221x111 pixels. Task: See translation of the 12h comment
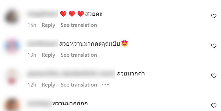coord(79,84)
